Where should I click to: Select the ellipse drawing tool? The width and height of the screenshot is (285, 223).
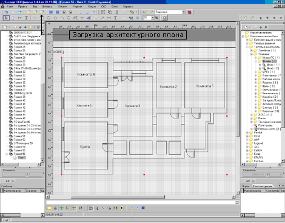pyautogui.click(x=49, y=18)
